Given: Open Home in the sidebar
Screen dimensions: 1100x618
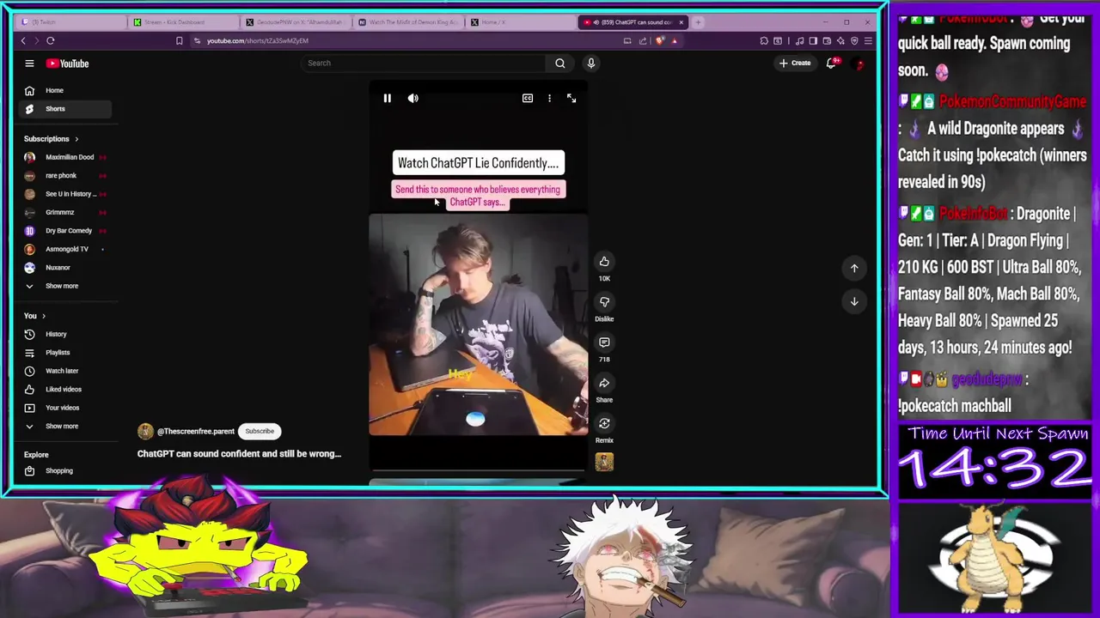Looking at the screenshot, I should coord(64,90).
